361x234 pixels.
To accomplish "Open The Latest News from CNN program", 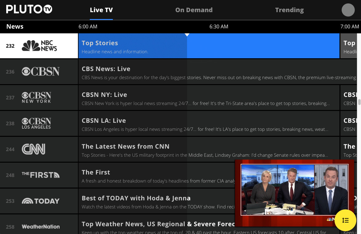I will pyautogui.click(x=209, y=149).
